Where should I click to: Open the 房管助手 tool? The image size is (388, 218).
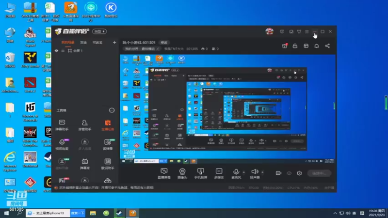tap(84, 125)
